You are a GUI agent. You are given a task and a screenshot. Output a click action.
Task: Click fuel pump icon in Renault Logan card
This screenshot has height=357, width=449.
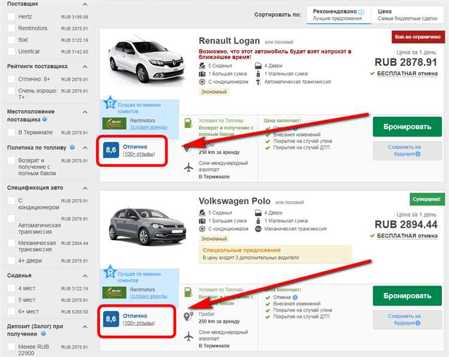(188, 123)
